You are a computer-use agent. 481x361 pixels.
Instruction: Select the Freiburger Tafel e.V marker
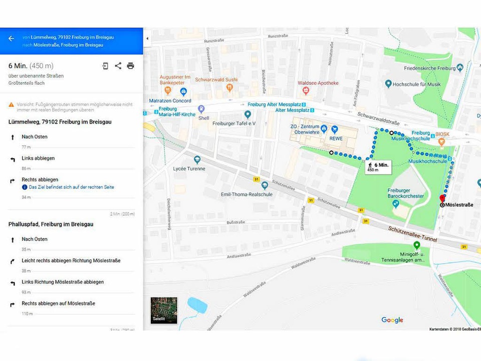point(248,114)
